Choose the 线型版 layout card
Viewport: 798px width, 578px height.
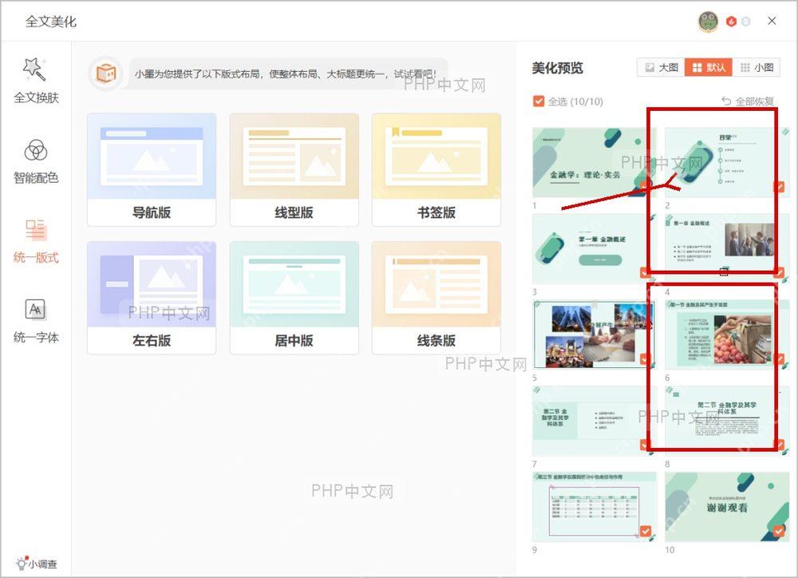point(294,169)
